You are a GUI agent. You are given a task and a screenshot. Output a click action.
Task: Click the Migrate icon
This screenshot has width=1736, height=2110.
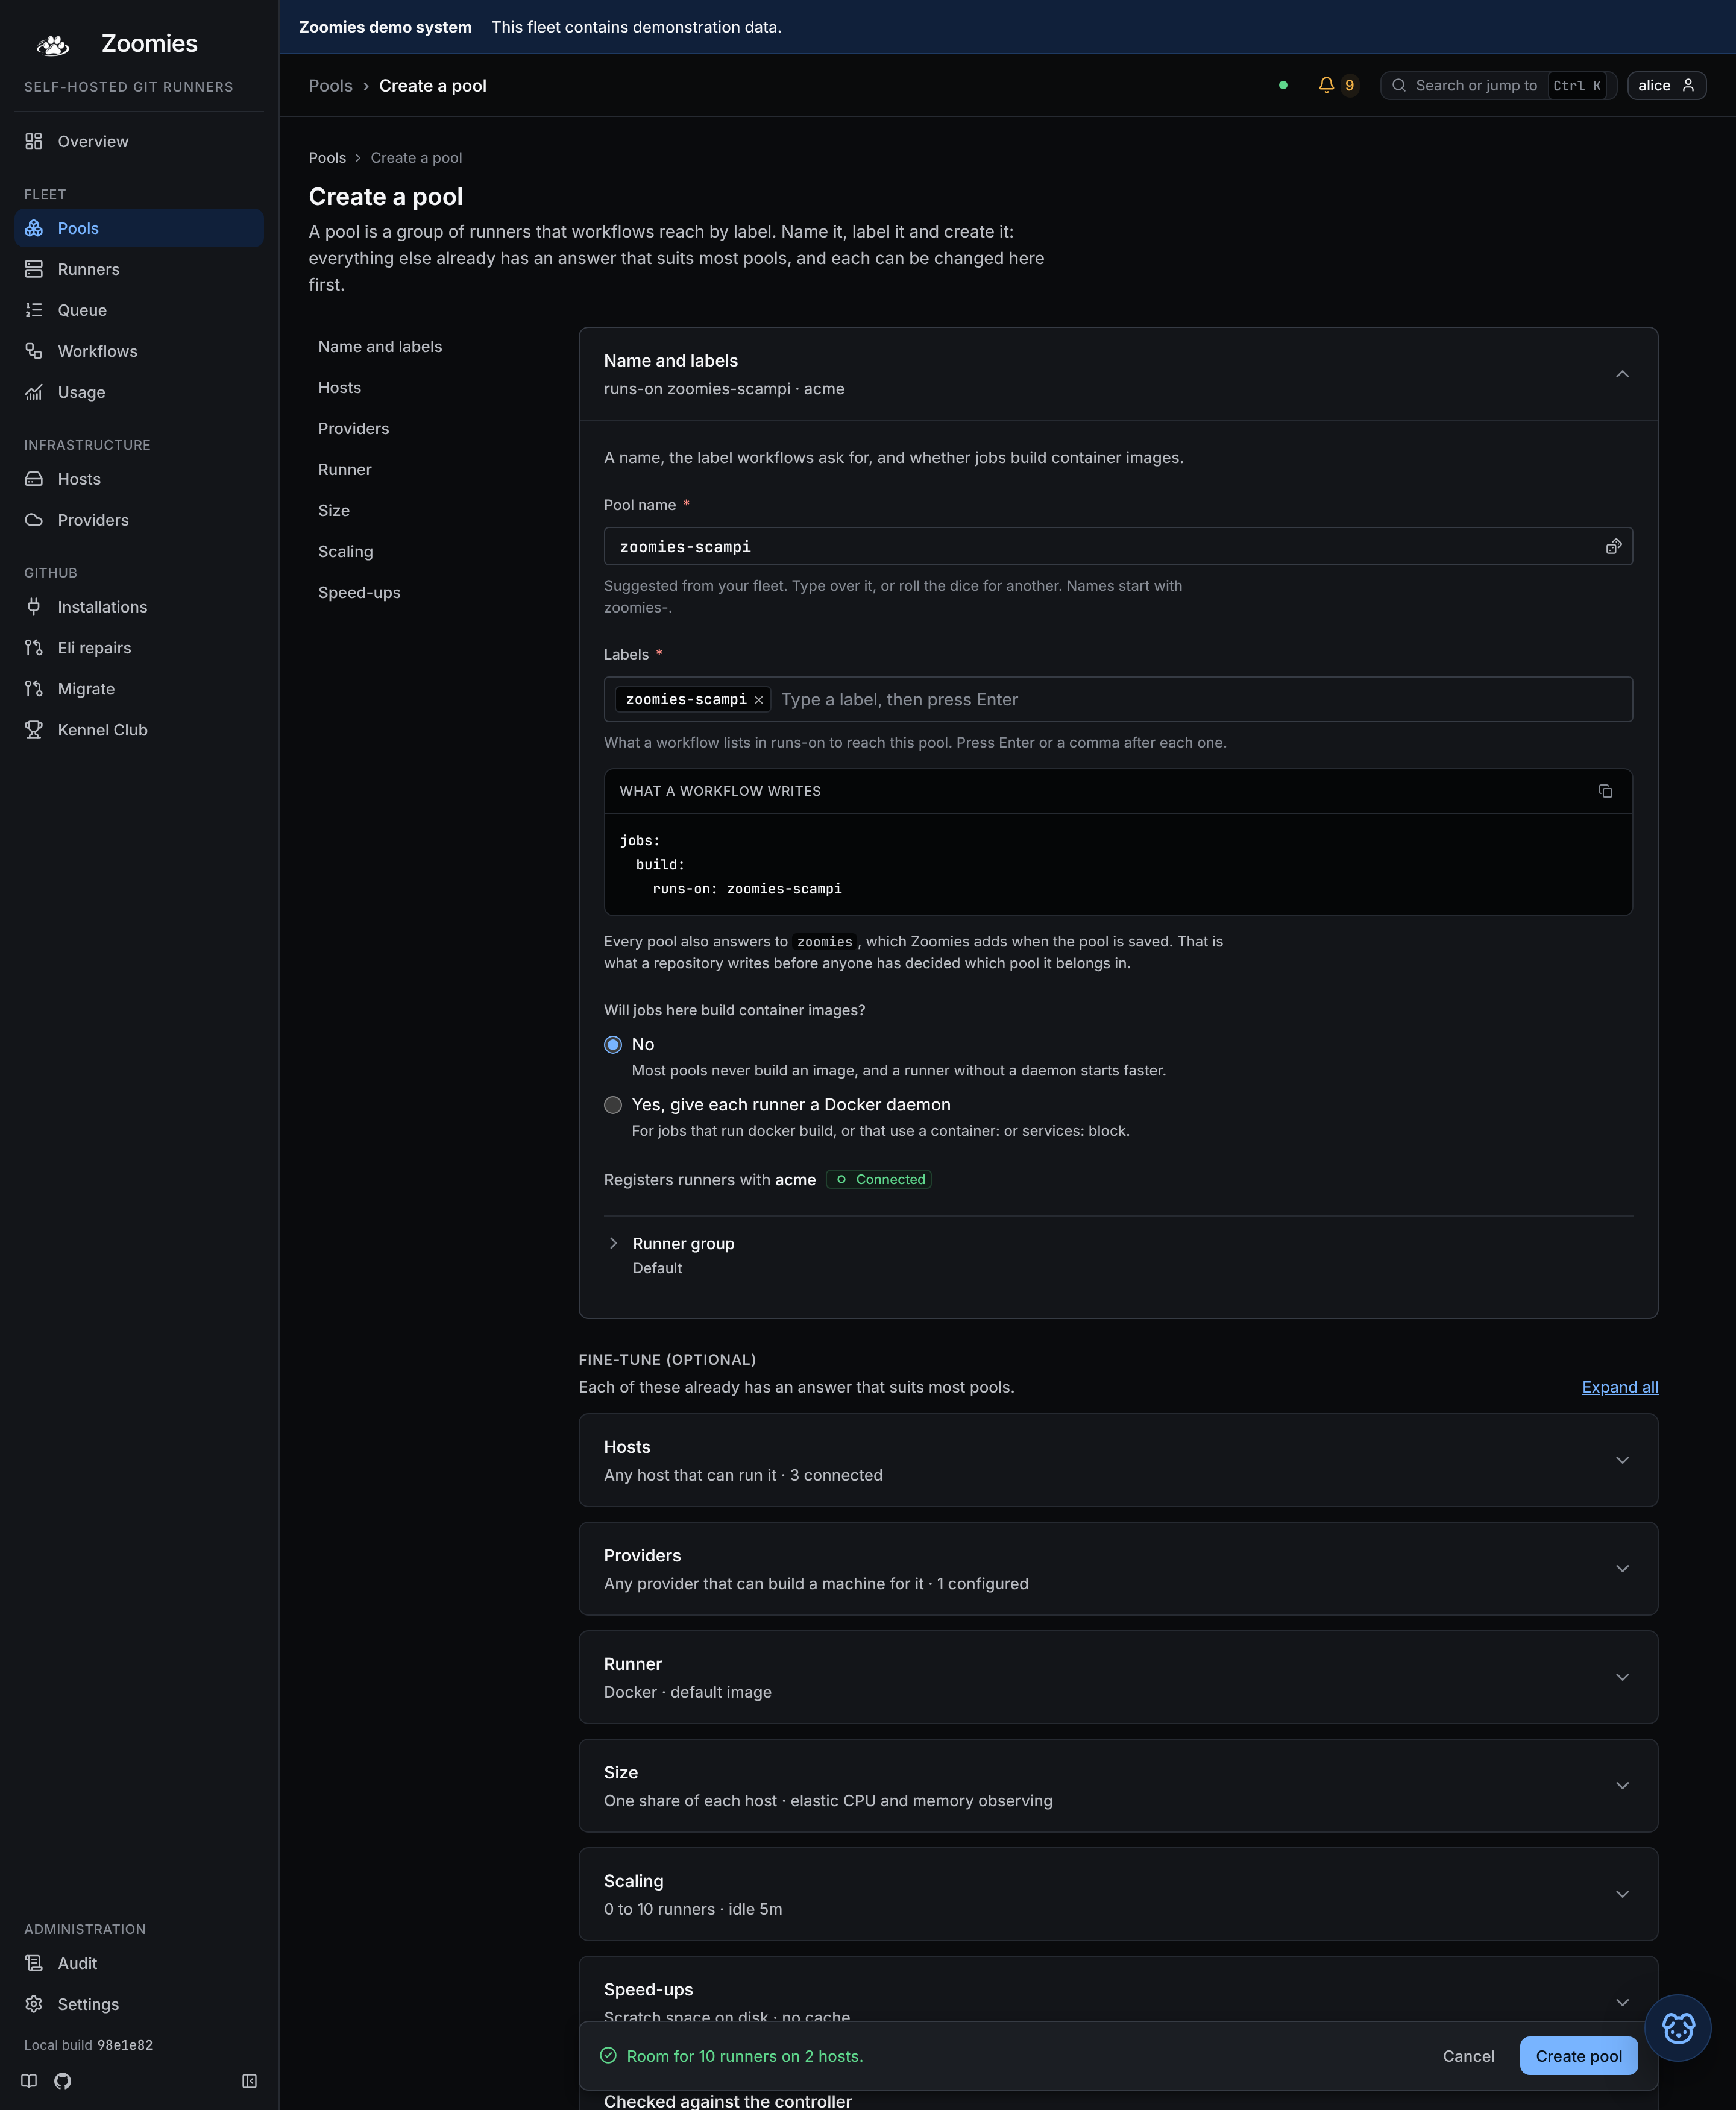click(x=34, y=689)
